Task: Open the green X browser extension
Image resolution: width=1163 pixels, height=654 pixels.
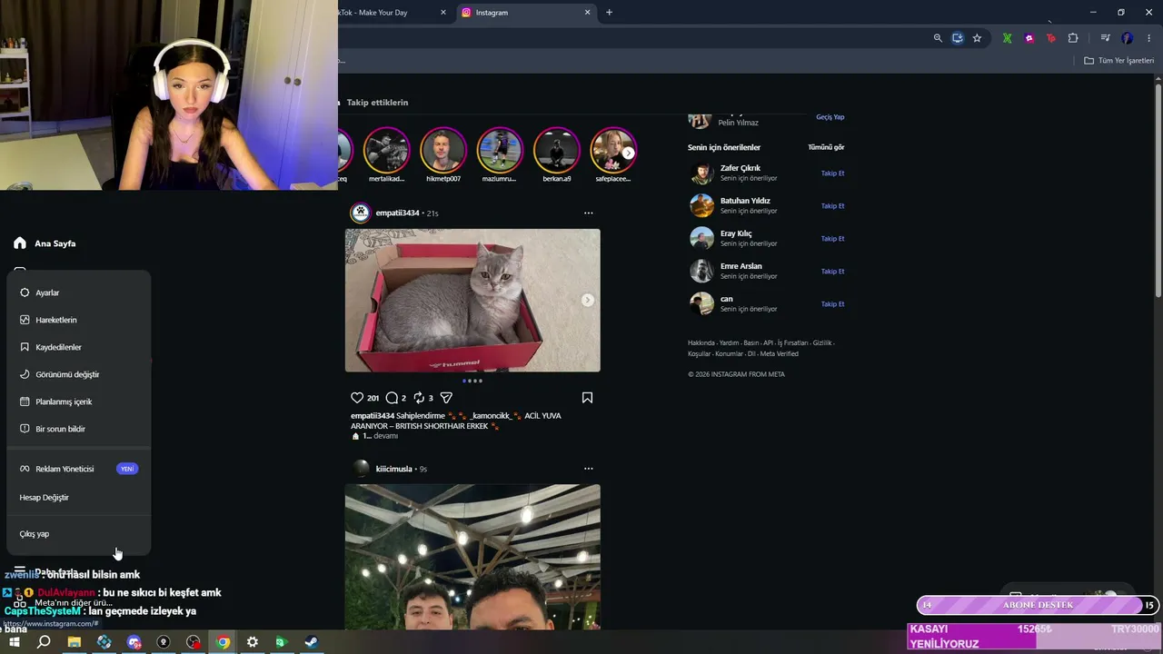Action: pyautogui.click(x=1007, y=38)
